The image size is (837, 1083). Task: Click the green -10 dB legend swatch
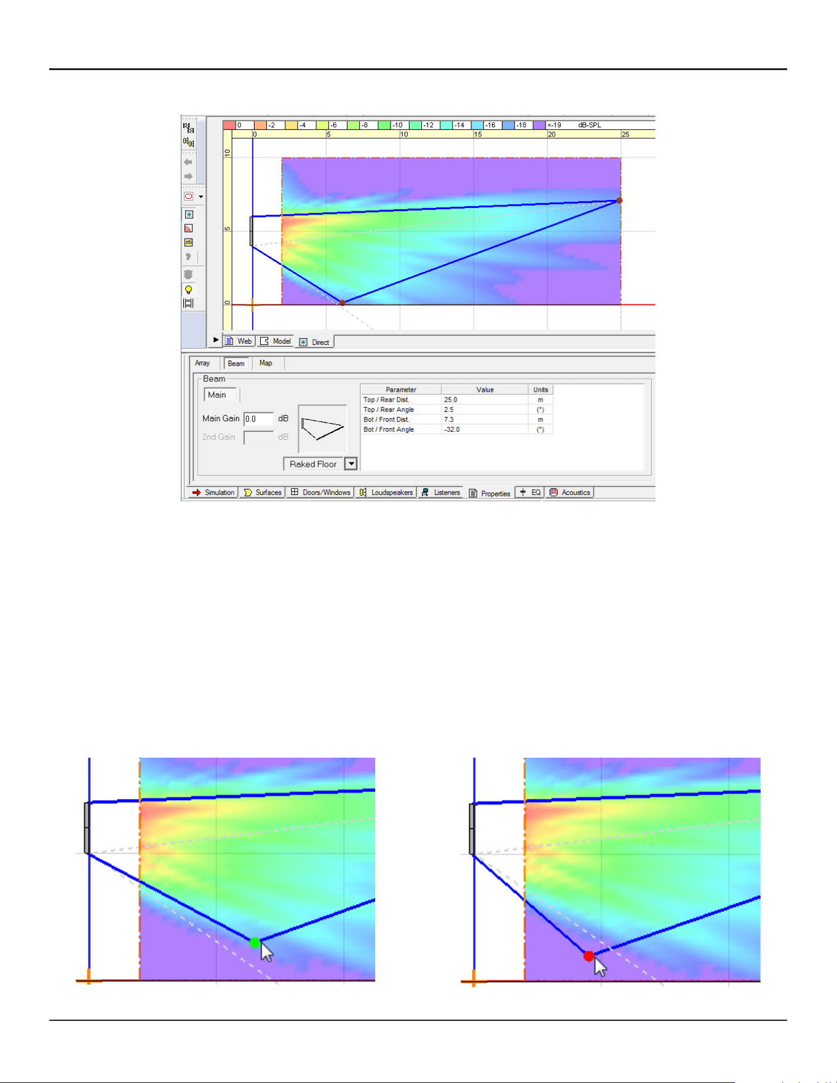(384, 125)
